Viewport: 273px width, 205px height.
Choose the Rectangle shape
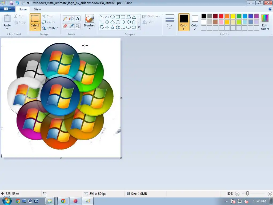coord(118,17)
